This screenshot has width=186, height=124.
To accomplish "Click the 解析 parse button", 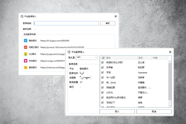I will coord(108,23).
